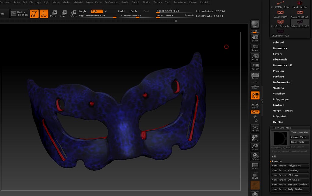Viewport: 312px width, 196px height.
Task: Collapse the Texture Map section
Action: tap(282, 128)
